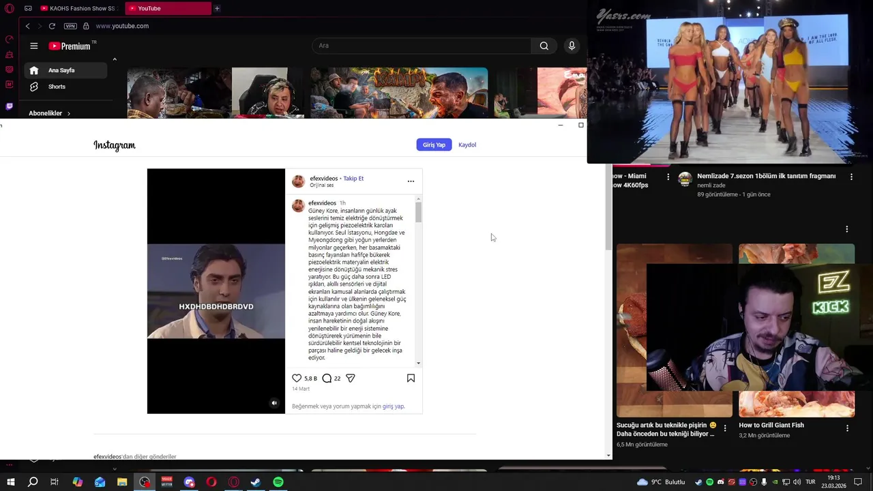Go back in browser history

tap(27, 26)
